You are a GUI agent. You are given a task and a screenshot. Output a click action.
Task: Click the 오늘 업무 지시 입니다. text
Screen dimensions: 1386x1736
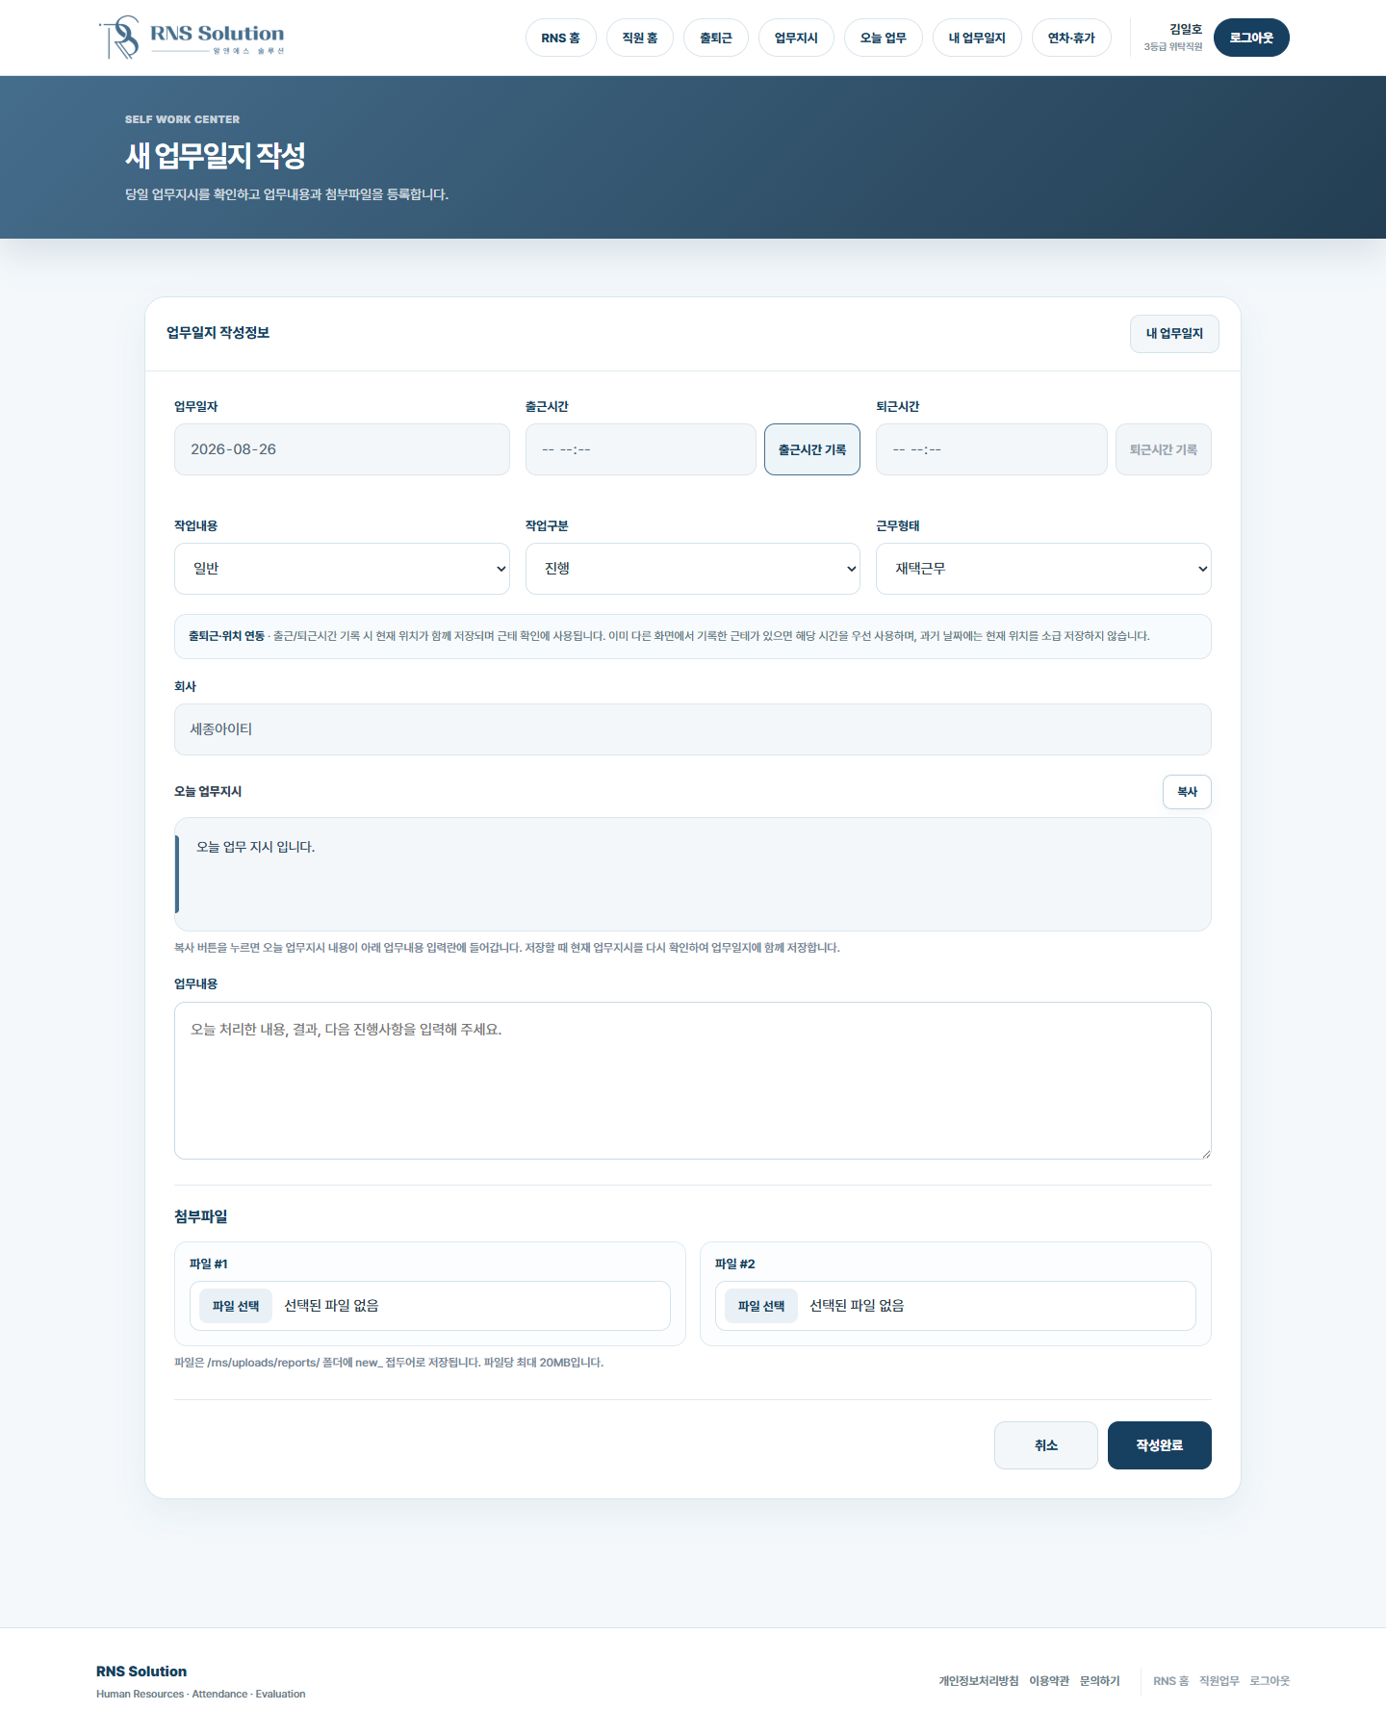click(256, 847)
